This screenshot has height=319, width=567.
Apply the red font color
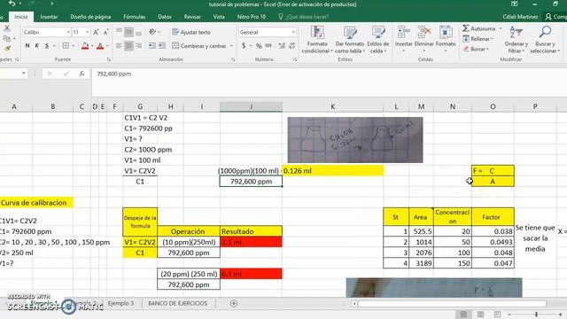tap(100, 46)
